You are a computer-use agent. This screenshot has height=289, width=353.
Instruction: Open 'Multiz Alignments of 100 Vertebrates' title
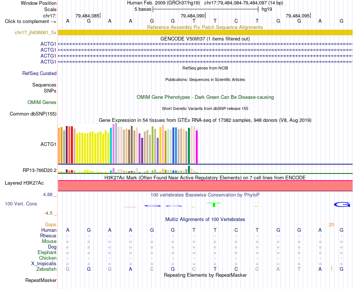point(205,220)
